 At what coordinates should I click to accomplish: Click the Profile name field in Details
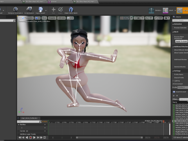pyautogui.click(x=183, y=87)
